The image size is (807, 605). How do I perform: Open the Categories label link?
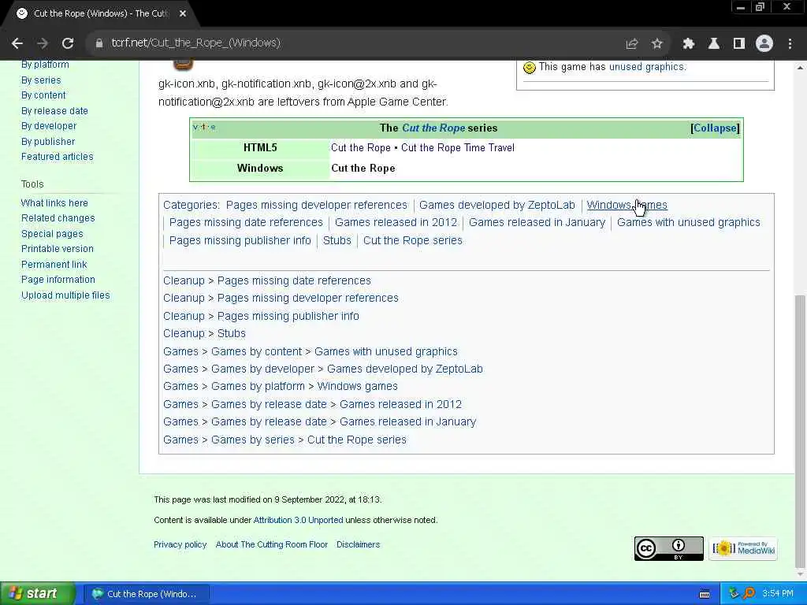click(x=191, y=205)
